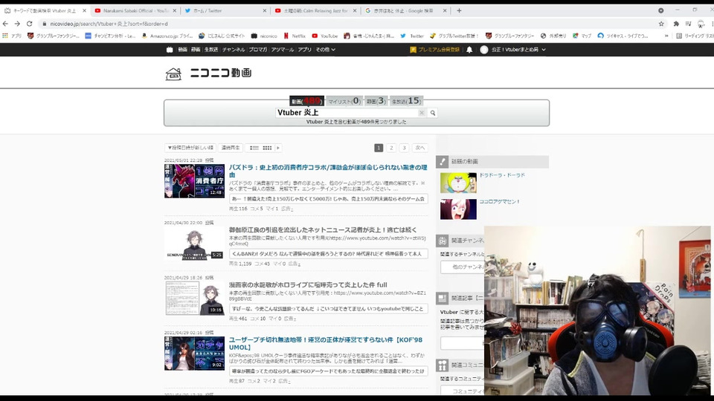This screenshot has width=714, height=401.
Task: Click the ココロアゲマセン video thumbnail
Action: pyautogui.click(x=458, y=209)
